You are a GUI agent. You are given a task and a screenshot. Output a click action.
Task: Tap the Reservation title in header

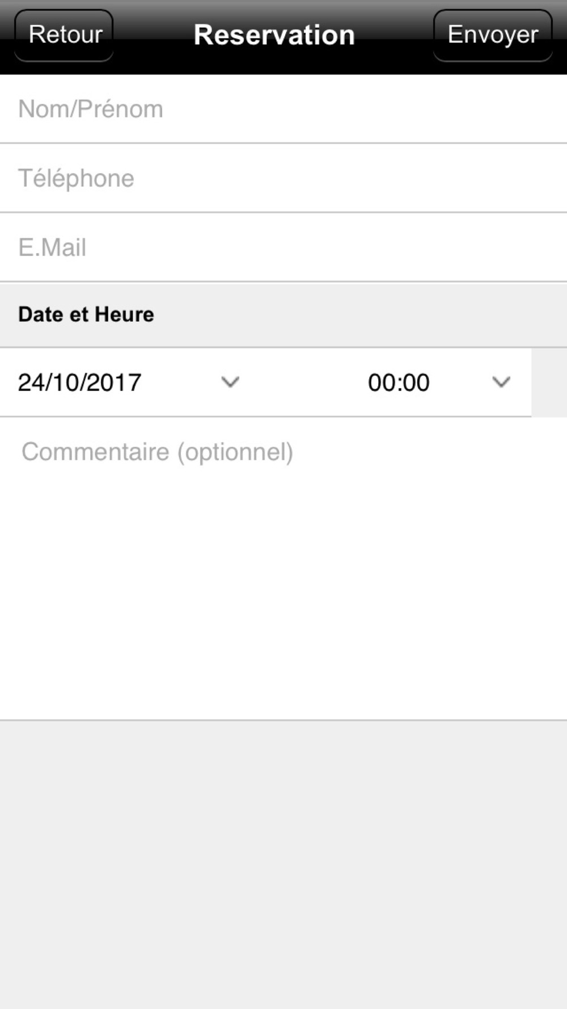pos(274,35)
